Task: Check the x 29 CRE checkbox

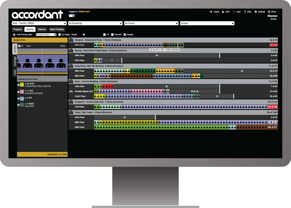Action: [x=18, y=85]
